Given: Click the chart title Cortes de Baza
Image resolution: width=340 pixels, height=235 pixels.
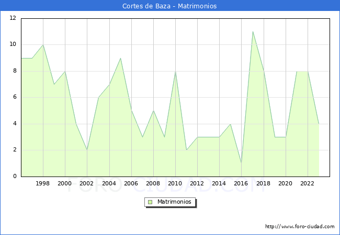Looking at the screenshot, I should click(169, 6).
